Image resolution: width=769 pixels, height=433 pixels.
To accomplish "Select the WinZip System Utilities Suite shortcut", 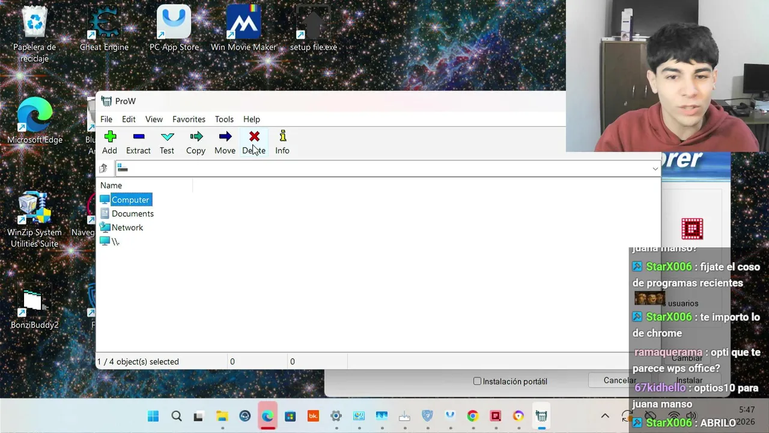I will [x=35, y=220].
